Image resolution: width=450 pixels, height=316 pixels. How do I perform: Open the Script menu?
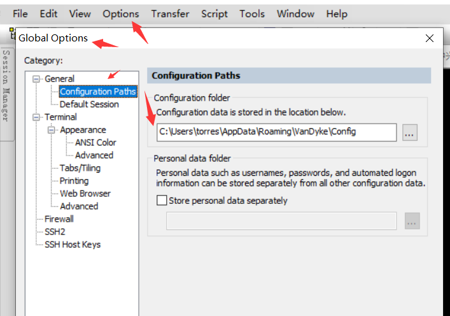[215, 13]
